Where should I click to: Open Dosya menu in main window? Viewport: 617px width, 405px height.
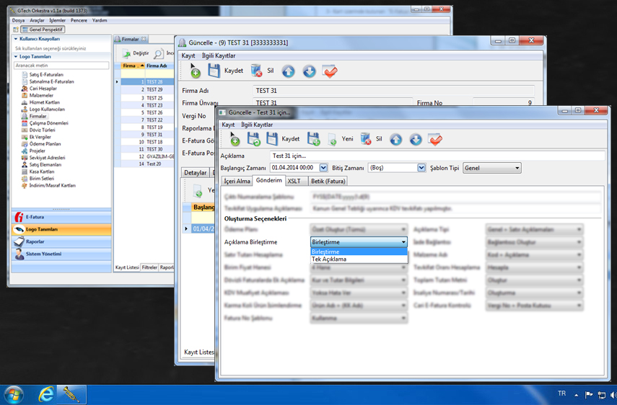[x=18, y=20]
